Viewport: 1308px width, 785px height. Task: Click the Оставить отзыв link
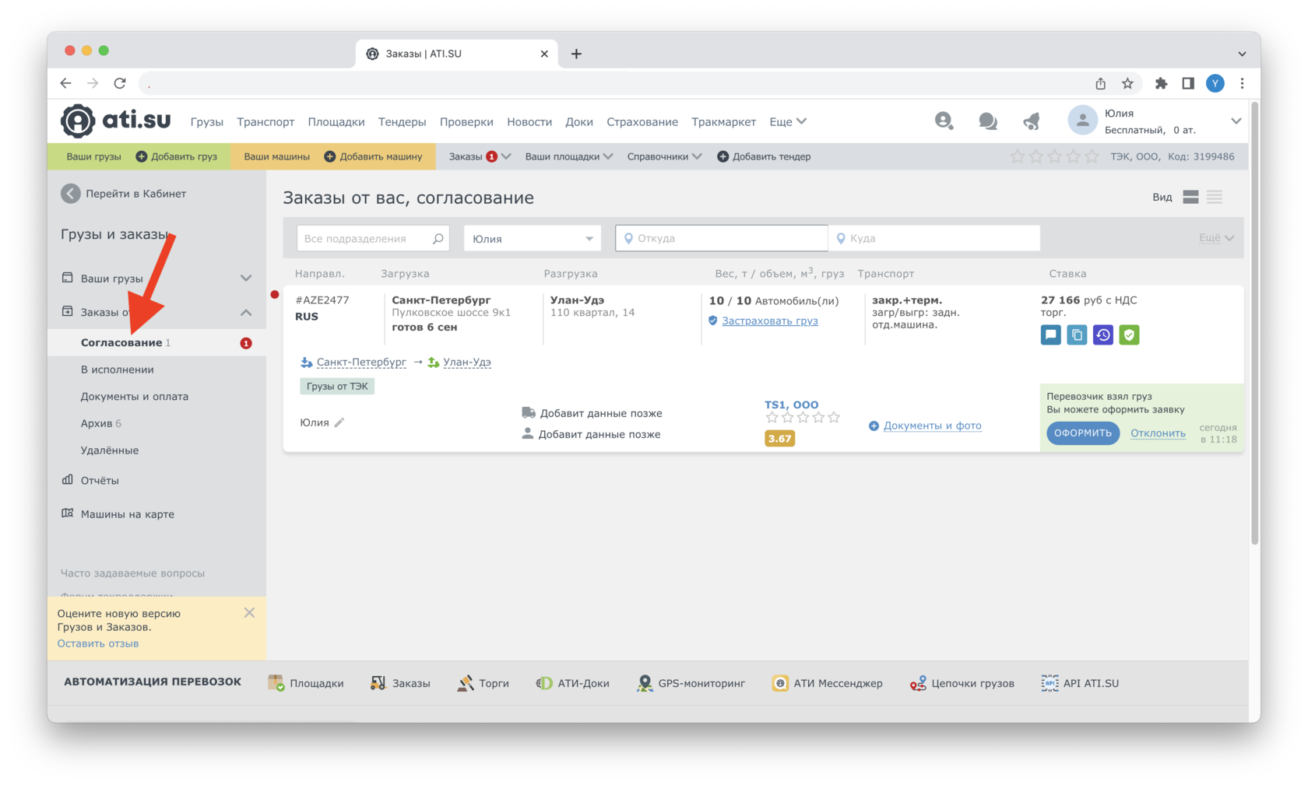[x=98, y=643]
